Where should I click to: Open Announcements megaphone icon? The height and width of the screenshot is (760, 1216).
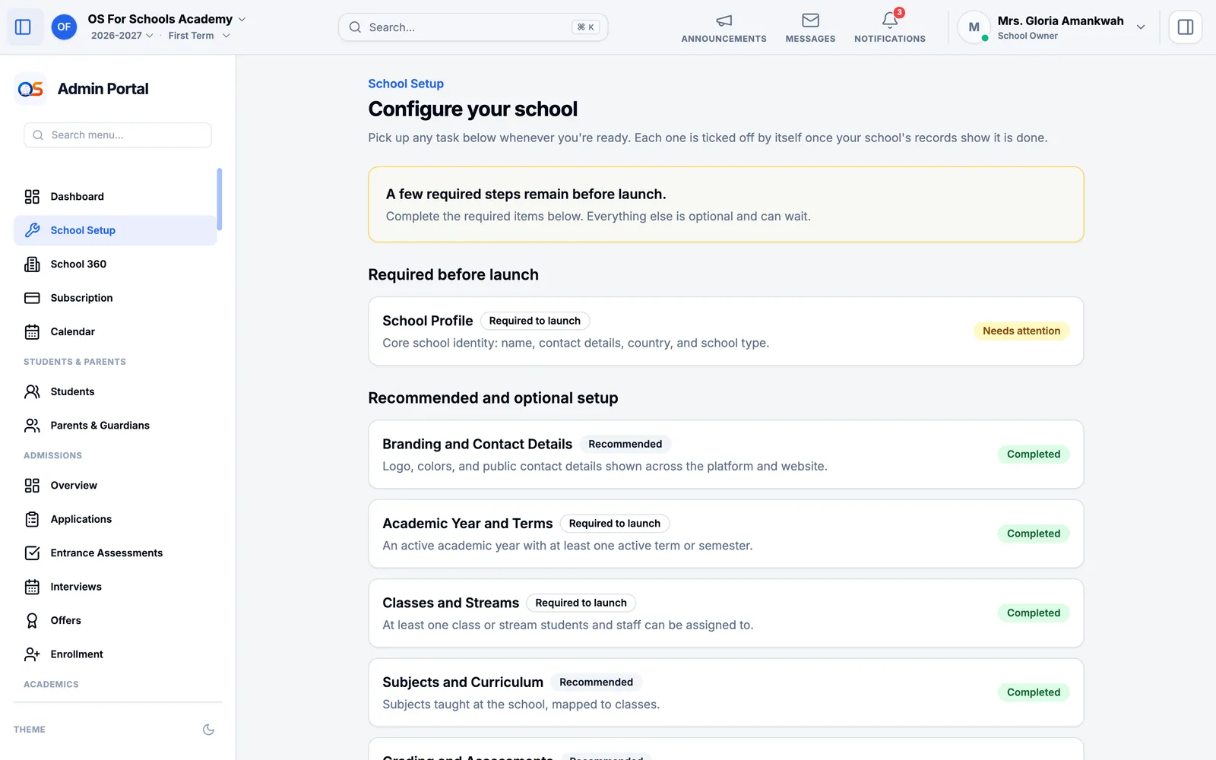[x=724, y=21]
